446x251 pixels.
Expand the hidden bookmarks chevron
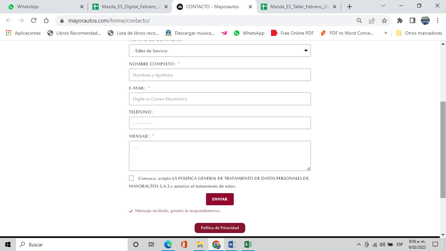coord(386,33)
